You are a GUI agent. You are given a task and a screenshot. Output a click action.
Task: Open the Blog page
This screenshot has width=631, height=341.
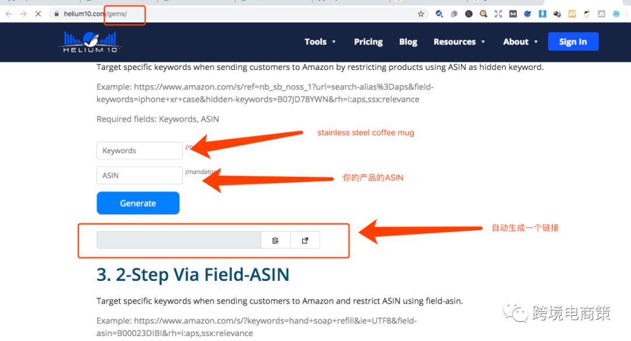point(408,42)
